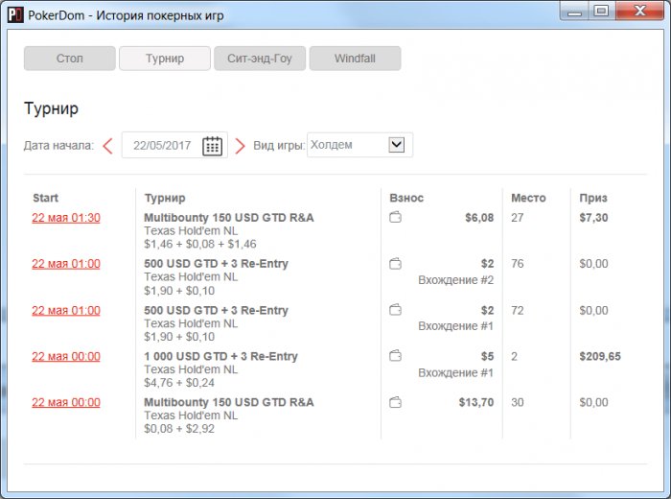Click place value 27
Image resolution: width=671 pixels, height=499 pixels.
click(518, 218)
